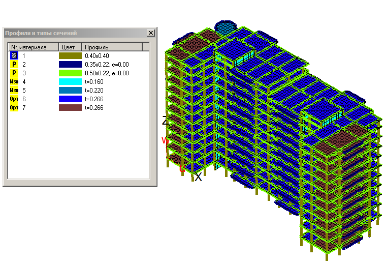
Task: Select material number 2 in the list
Action: (24, 65)
